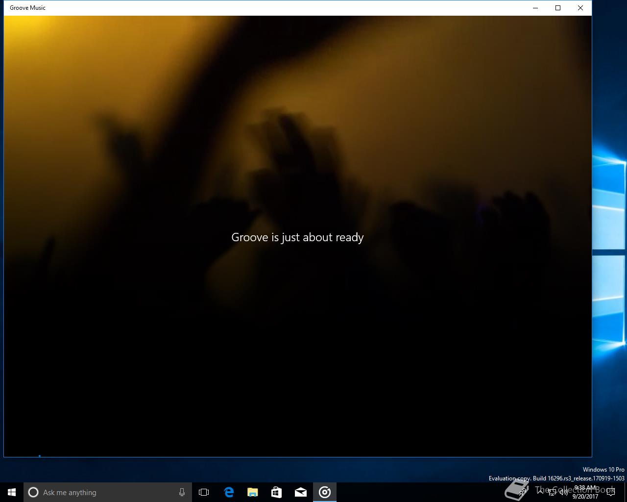Image resolution: width=627 pixels, height=502 pixels.
Task: Click the Cortana circle icon
Action: [33, 492]
